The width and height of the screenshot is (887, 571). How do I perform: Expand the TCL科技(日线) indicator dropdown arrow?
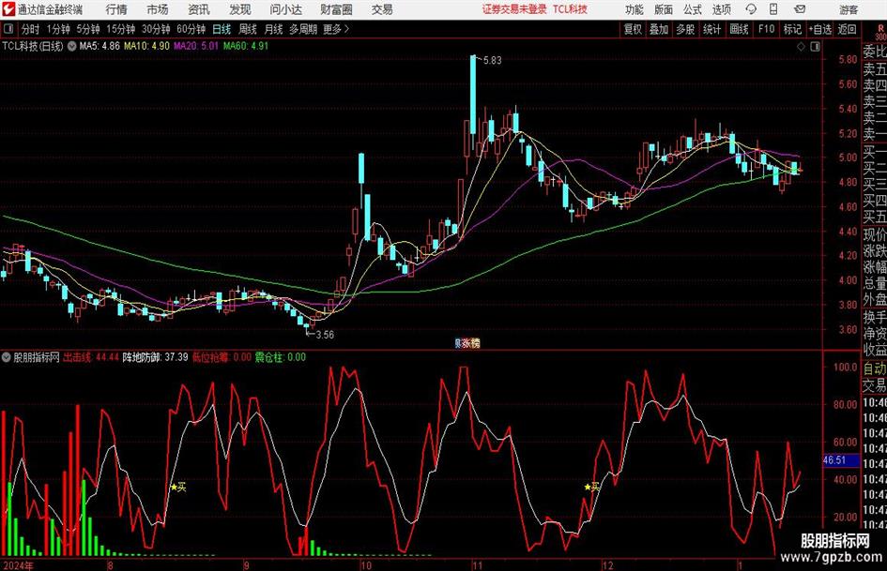tap(72, 46)
